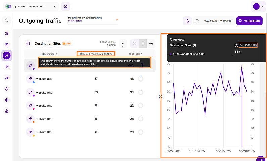Sort by Destination column
Viewport: 267px width, 161px height.
49,54
